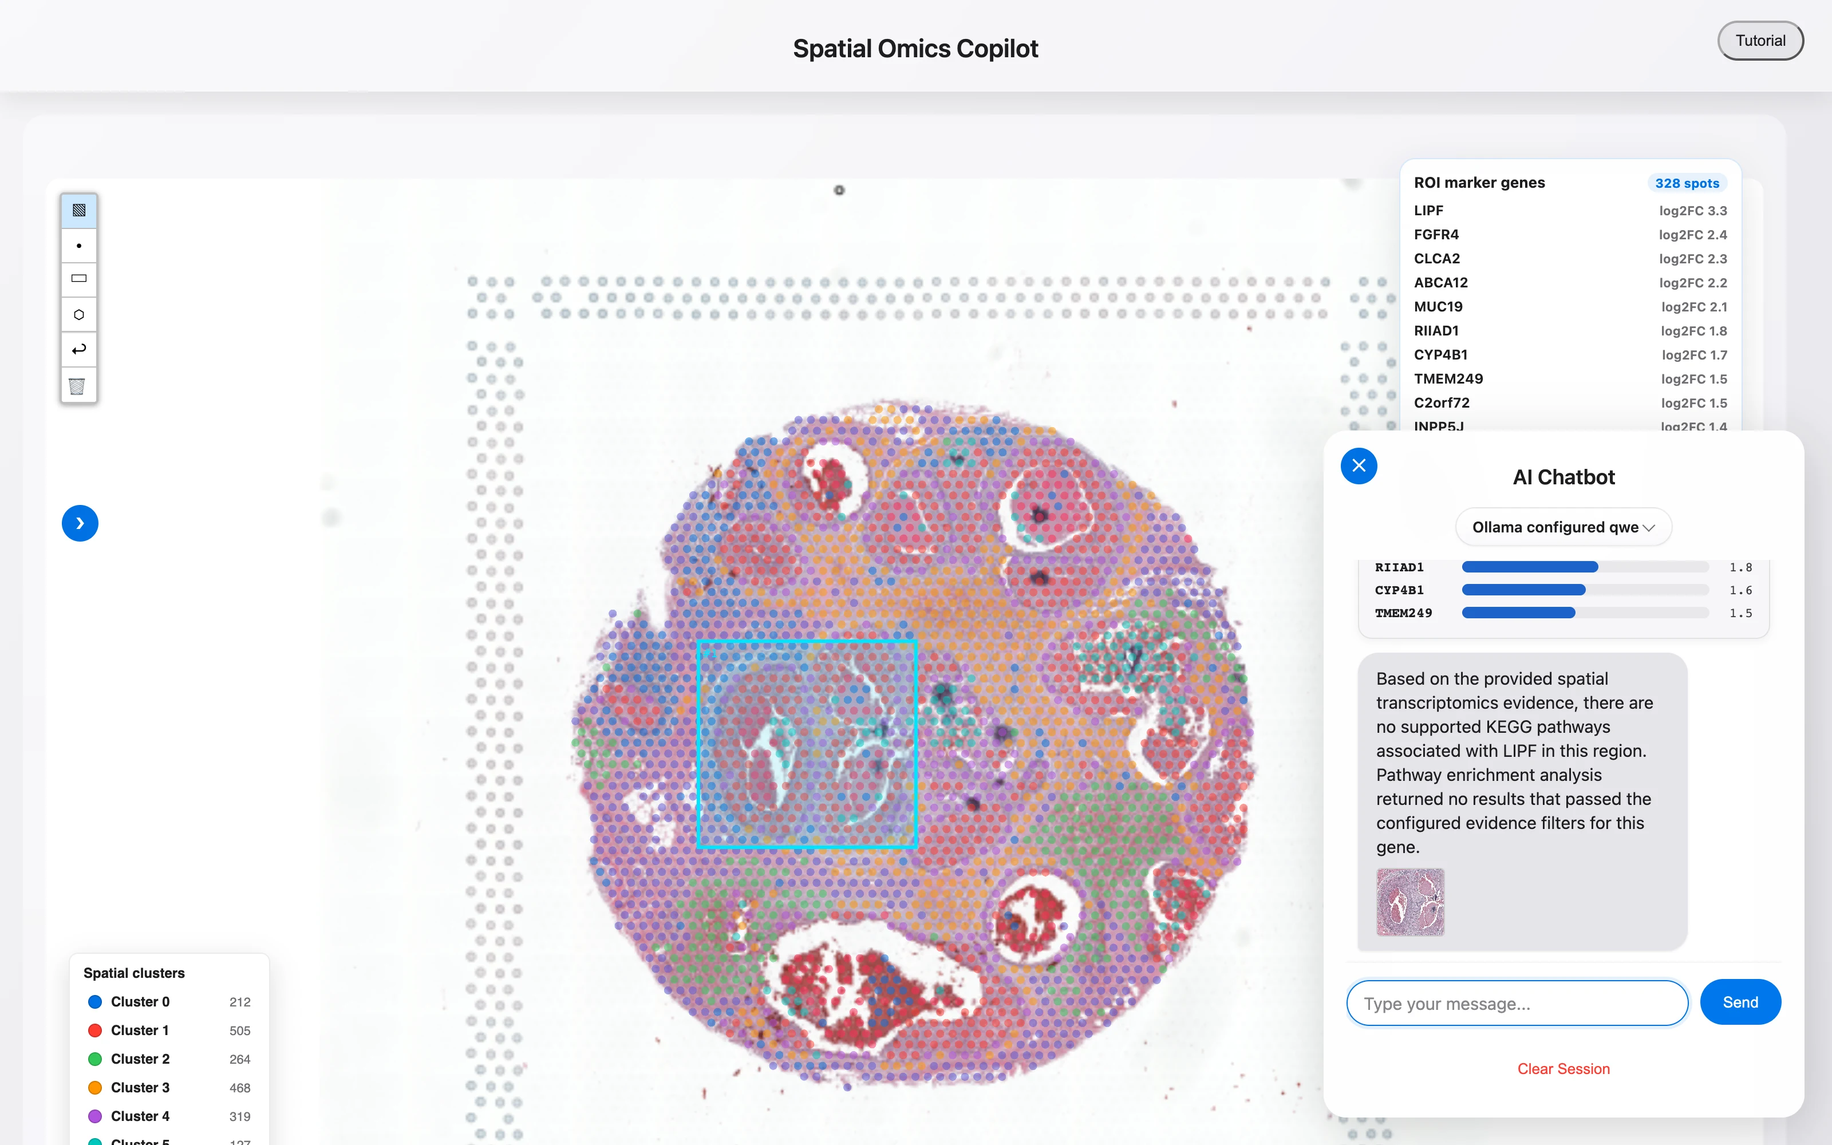Select the CYP4B1 gene in marker list
The width and height of the screenshot is (1832, 1145).
1570,355
